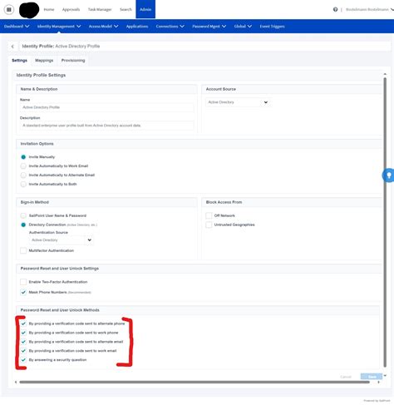Click the Save button

[x=372, y=377]
